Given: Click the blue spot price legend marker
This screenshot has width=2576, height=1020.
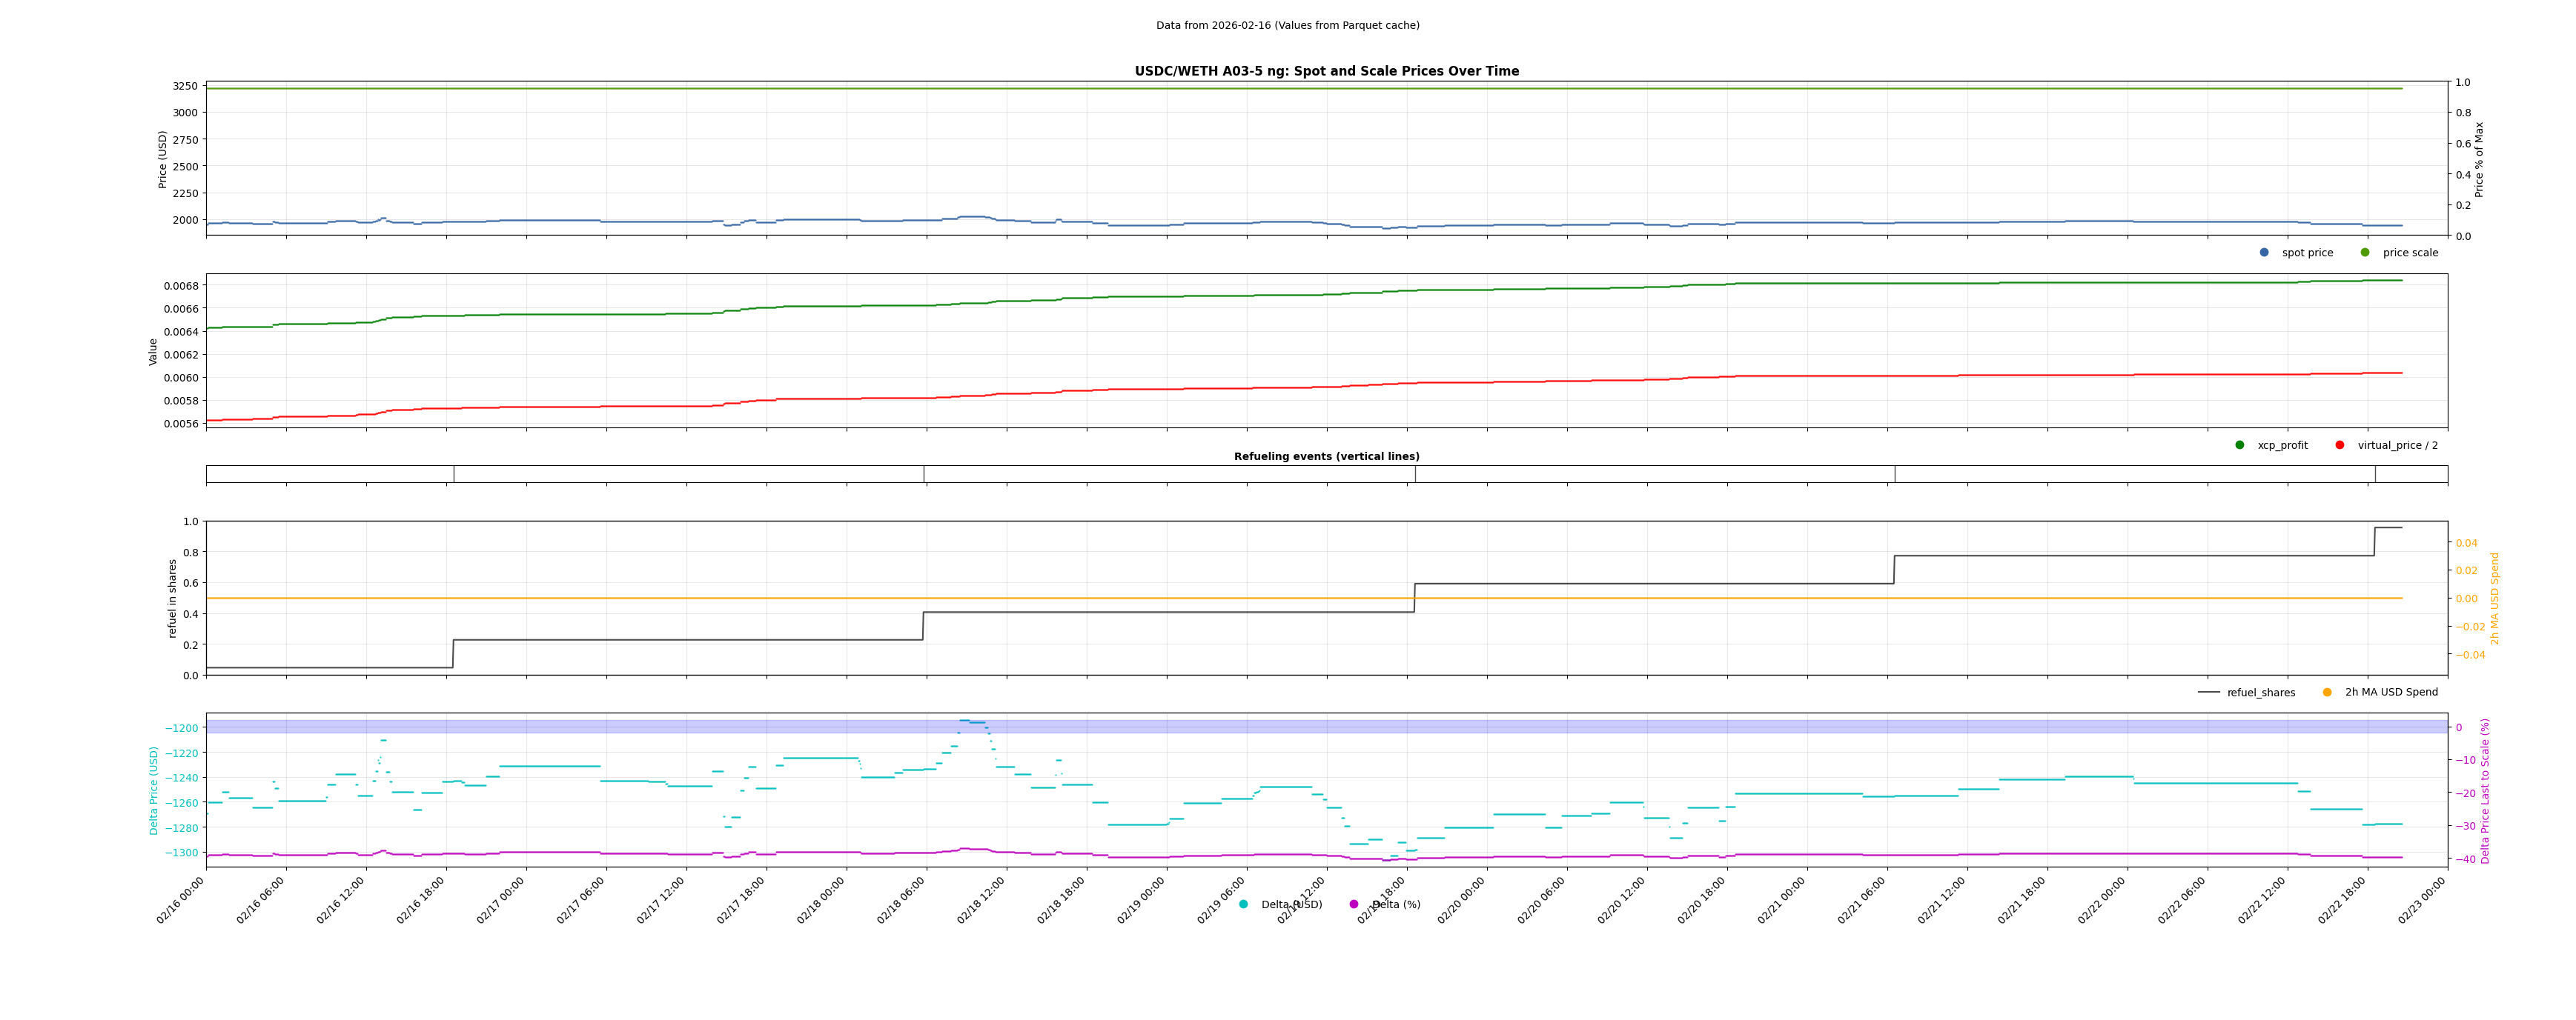Looking at the screenshot, I should tap(2264, 253).
